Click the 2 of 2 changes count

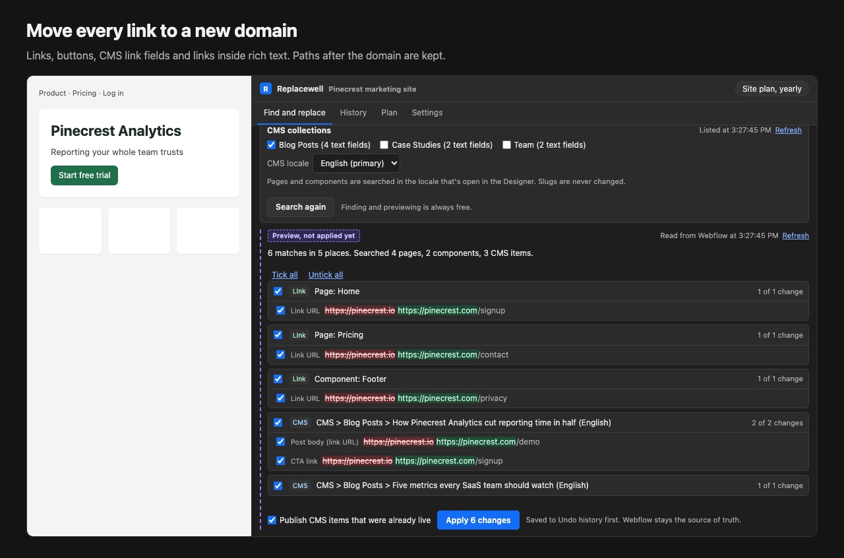tap(777, 423)
